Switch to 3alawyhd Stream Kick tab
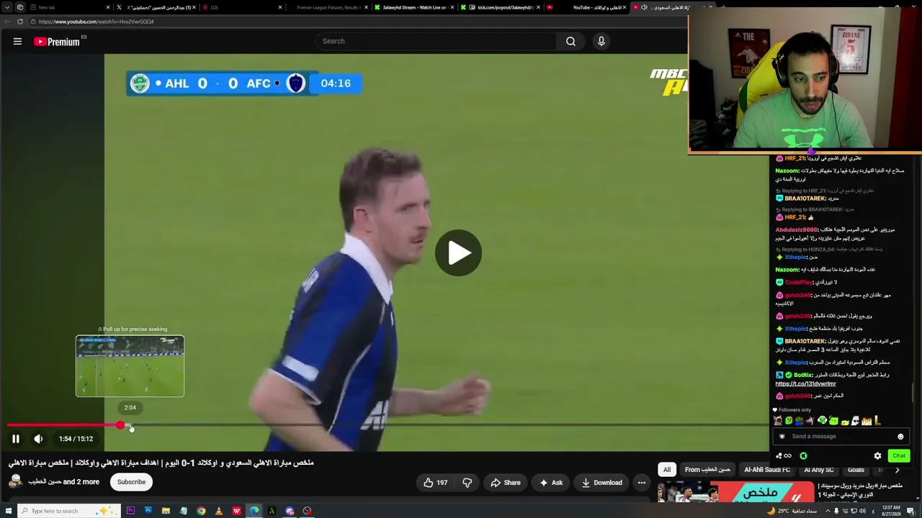Viewport: 922px width, 518px height. [x=414, y=7]
